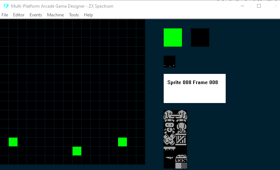
Task: Open the Machine menu
Action: (55, 15)
